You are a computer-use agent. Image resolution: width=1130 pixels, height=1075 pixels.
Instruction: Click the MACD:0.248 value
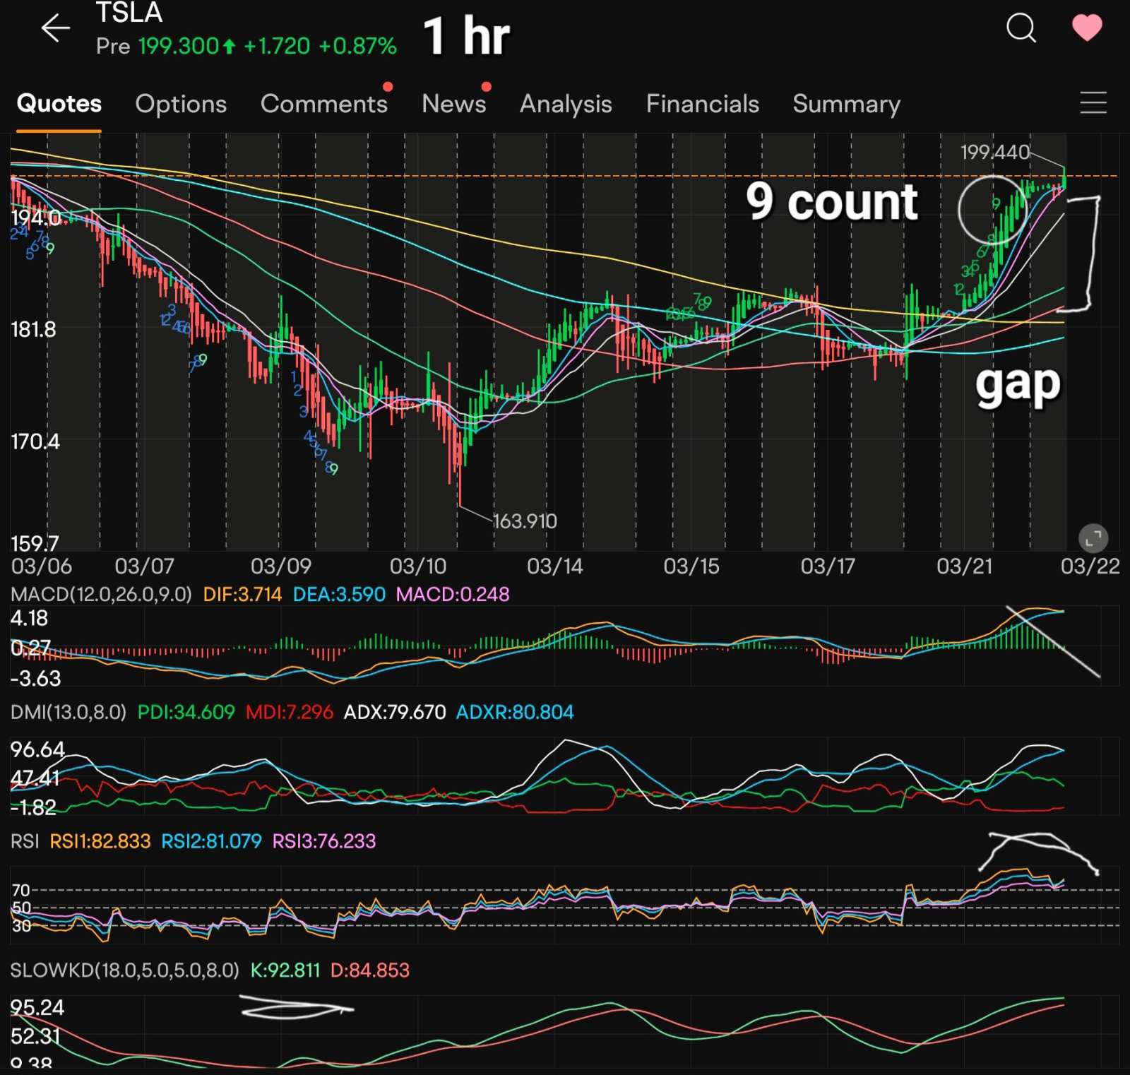pos(453,594)
